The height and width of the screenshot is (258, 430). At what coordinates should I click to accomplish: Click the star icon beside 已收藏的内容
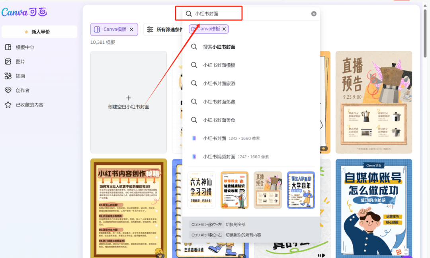(8, 105)
